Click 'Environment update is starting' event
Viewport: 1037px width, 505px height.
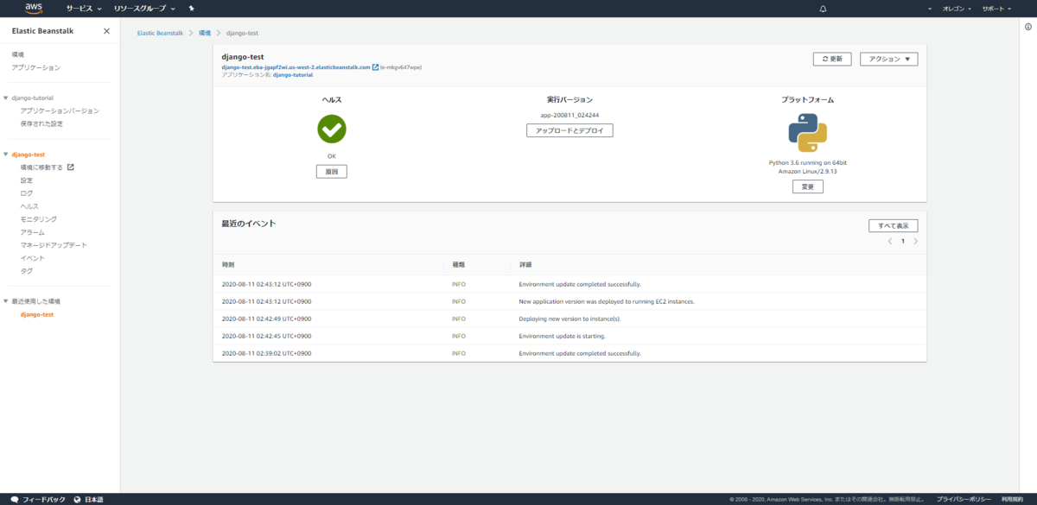tap(562, 336)
